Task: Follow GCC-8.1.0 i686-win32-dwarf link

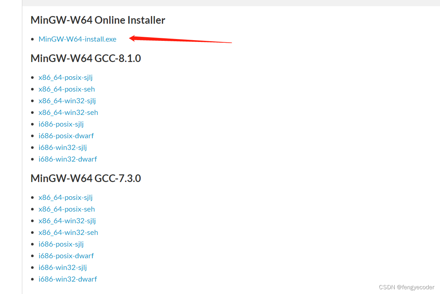Action: pyautogui.click(x=68, y=159)
